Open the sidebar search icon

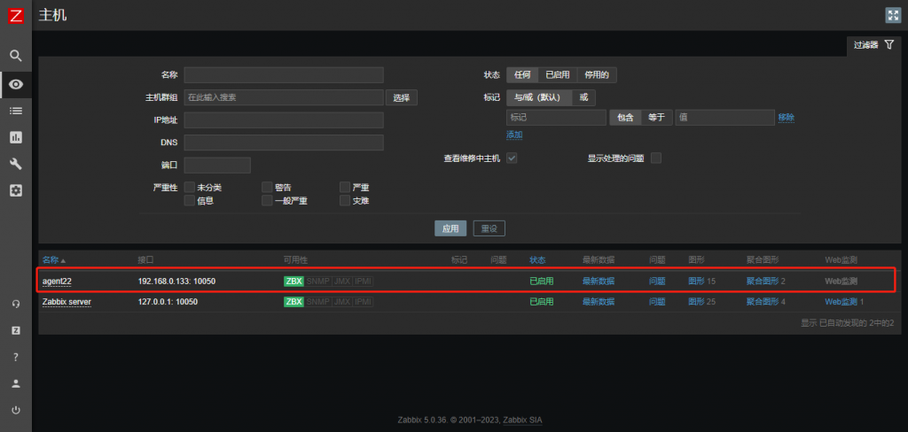pyautogui.click(x=16, y=56)
